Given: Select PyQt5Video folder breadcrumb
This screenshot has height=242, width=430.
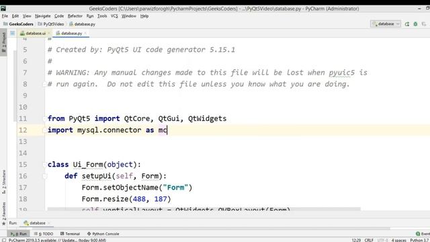Looking at the screenshot, I should coord(51,24).
